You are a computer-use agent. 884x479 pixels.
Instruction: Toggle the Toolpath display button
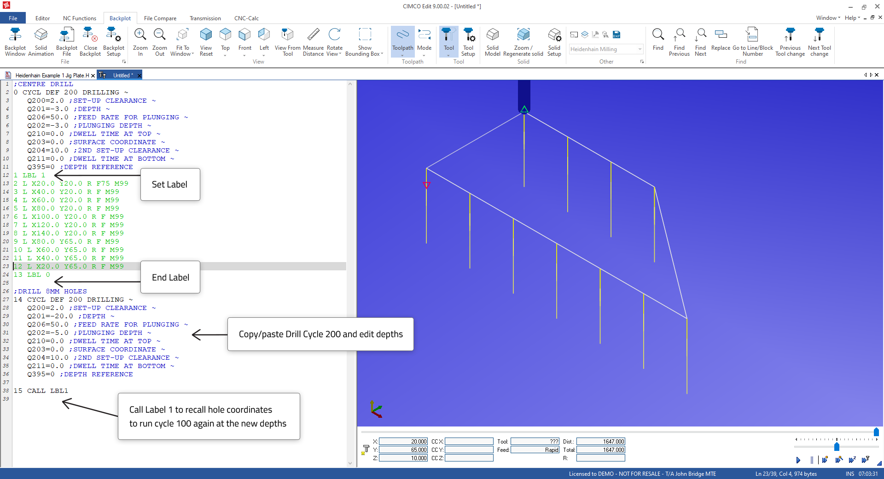pos(402,42)
